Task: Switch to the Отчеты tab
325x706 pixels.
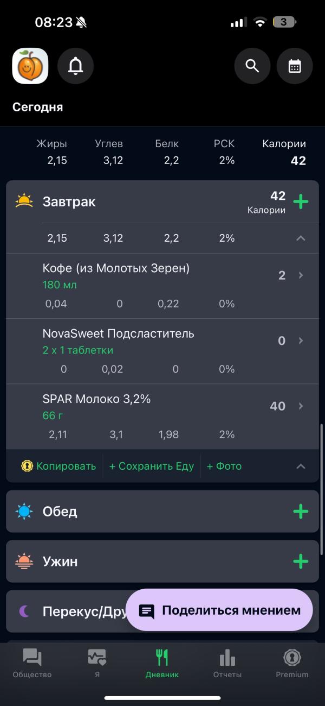Action: 227,664
